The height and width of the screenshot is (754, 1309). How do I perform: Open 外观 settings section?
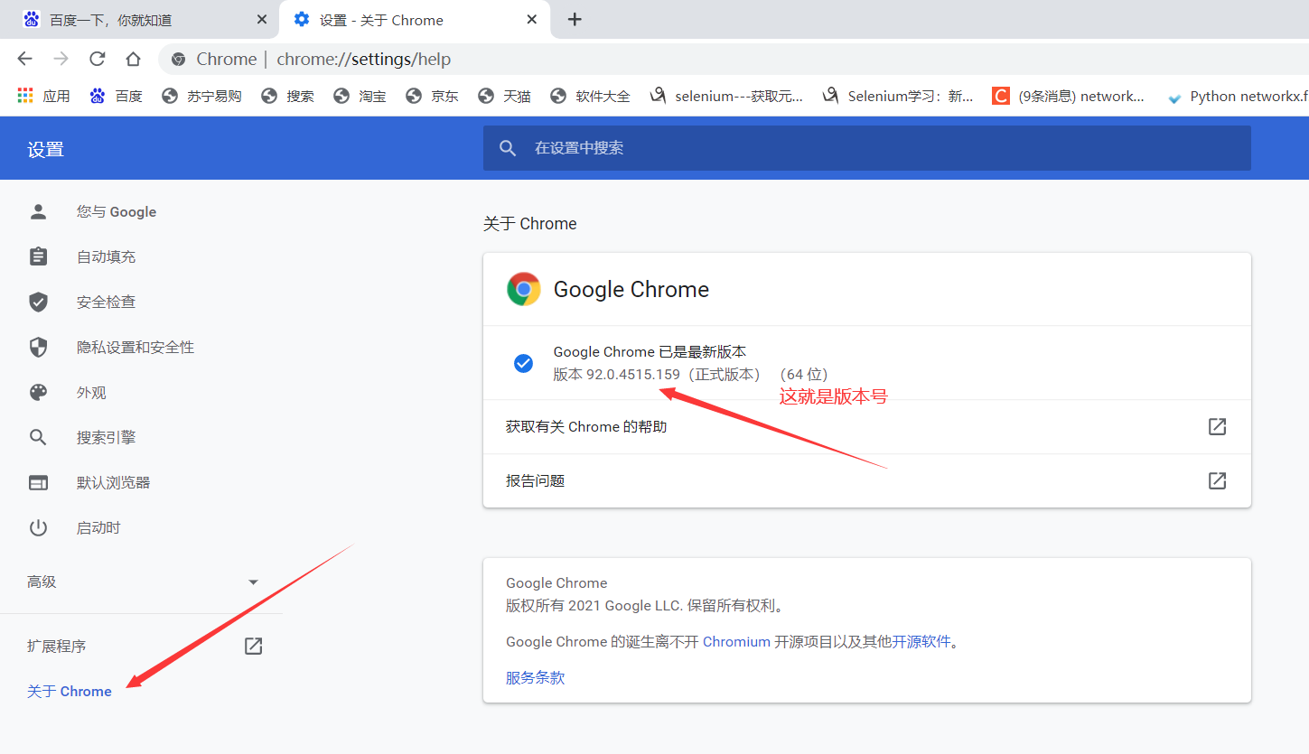[x=91, y=392]
